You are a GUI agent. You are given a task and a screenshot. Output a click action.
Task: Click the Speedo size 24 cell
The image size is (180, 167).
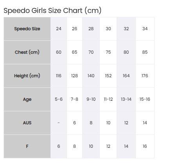pos(59,29)
